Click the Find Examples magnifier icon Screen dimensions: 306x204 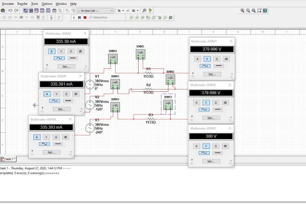click(x=144, y=11)
